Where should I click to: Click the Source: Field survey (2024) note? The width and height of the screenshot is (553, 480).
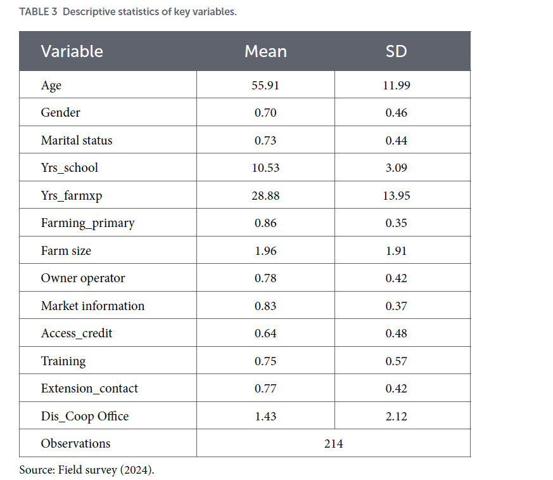pos(87,470)
